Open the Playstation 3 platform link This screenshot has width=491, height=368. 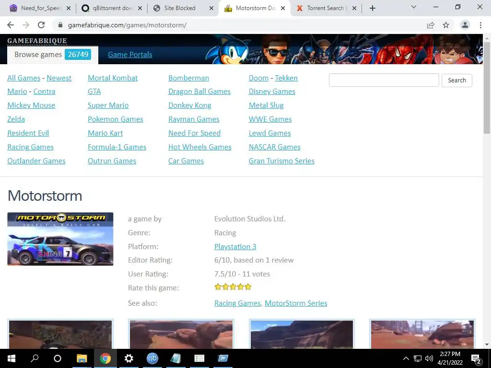(x=235, y=247)
